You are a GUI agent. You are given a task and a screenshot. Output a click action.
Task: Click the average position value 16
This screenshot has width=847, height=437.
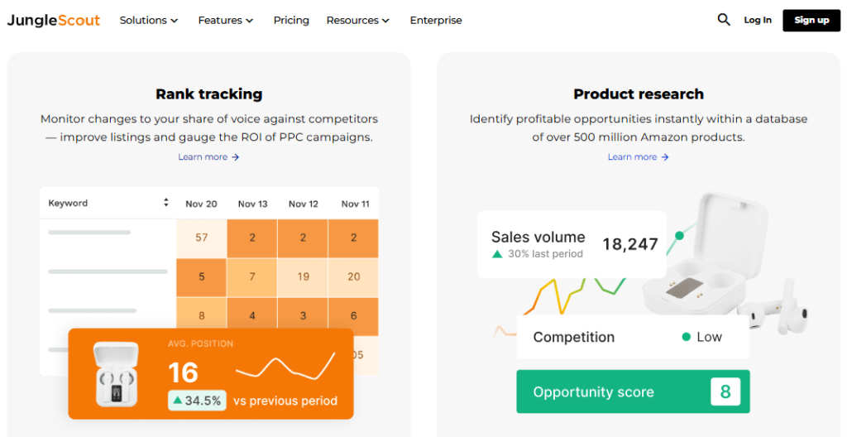(183, 372)
